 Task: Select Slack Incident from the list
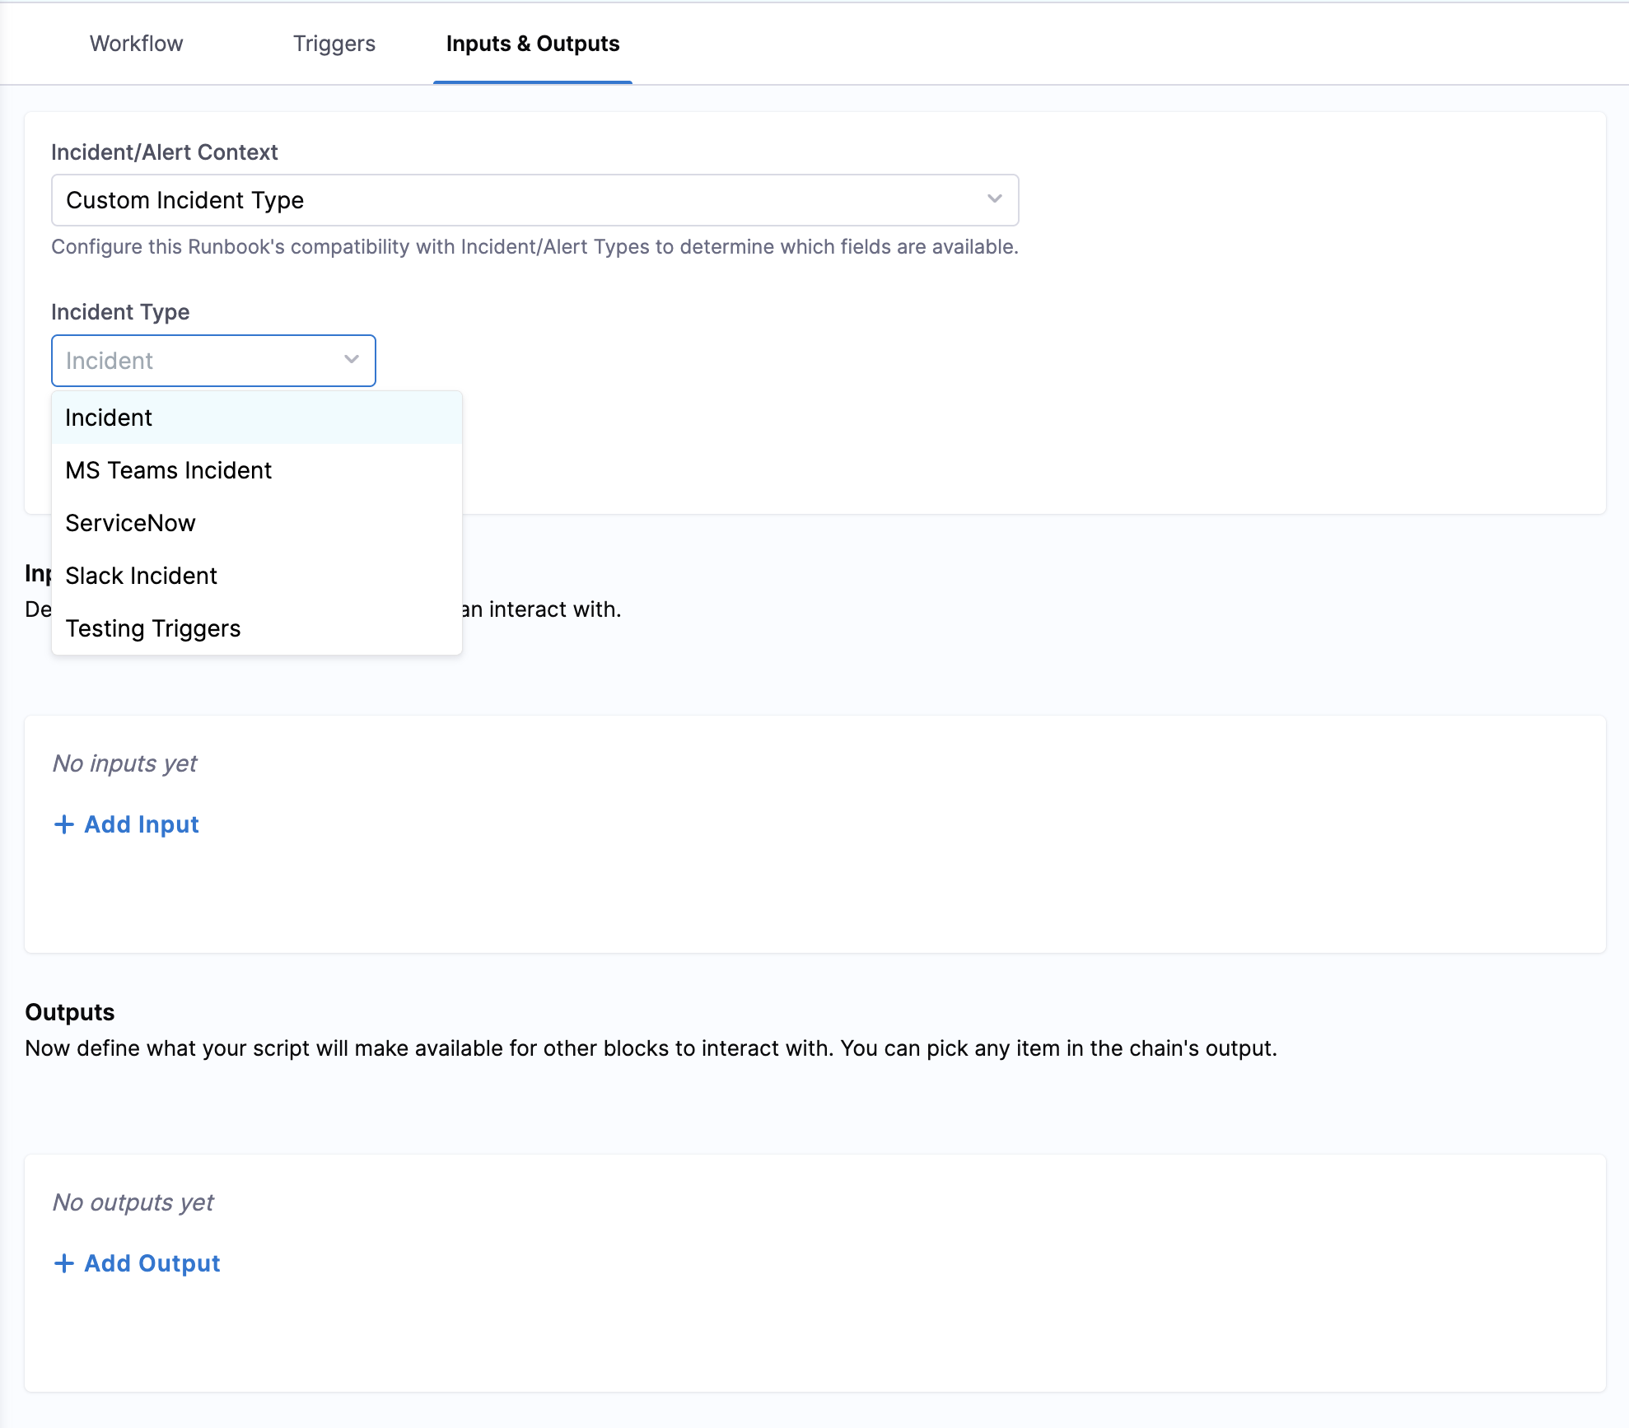pos(141,575)
